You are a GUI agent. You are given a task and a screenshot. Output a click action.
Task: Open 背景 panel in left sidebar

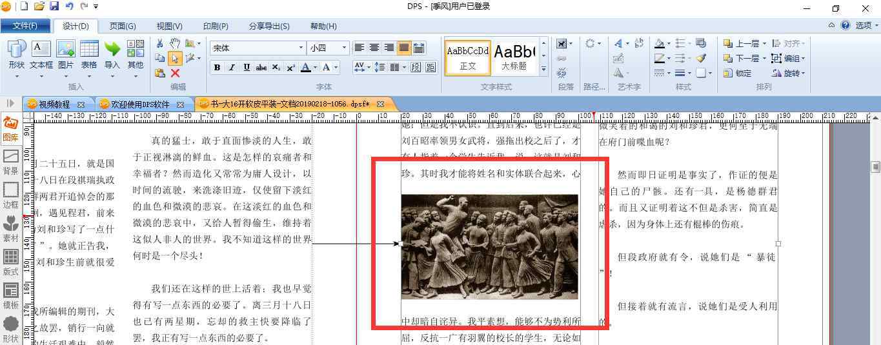tap(11, 161)
